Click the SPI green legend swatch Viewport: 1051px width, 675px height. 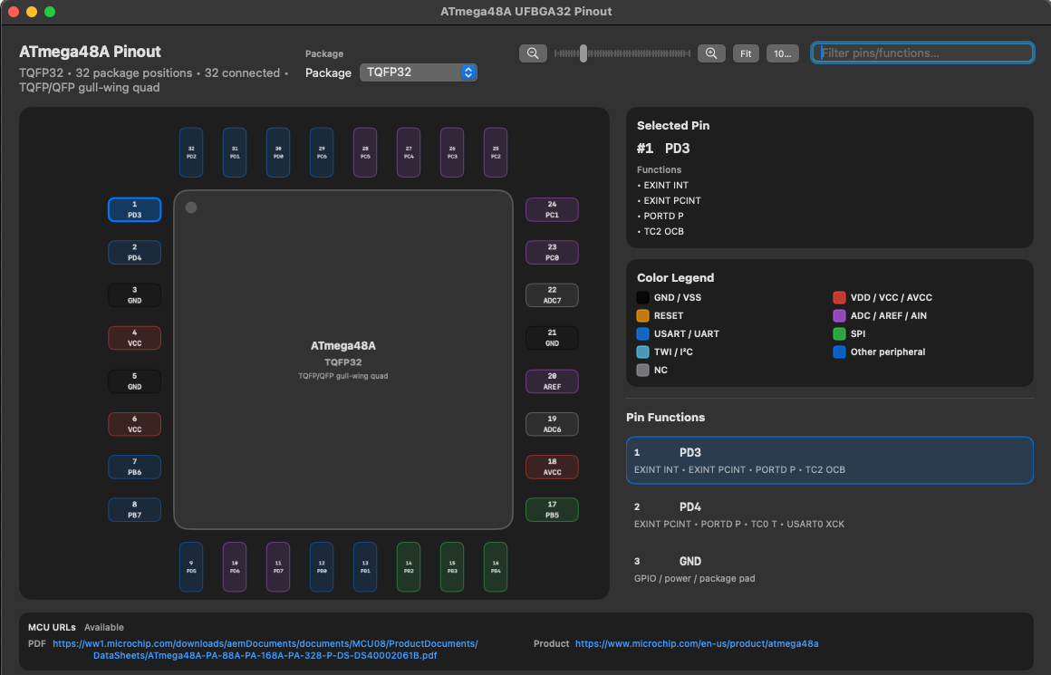(x=839, y=333)
